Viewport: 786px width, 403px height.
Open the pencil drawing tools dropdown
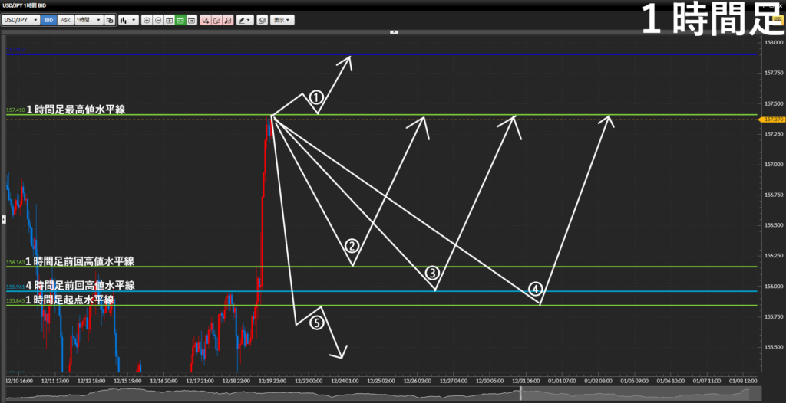pyautogui.click(x=245, y=19)
